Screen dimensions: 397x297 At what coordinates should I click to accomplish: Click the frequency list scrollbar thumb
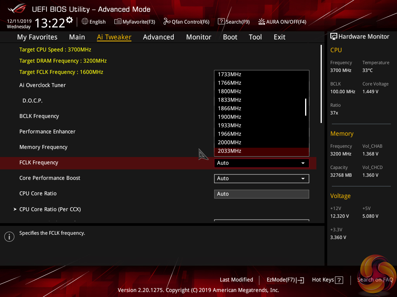pyautogui.click(x=306, y=107)
